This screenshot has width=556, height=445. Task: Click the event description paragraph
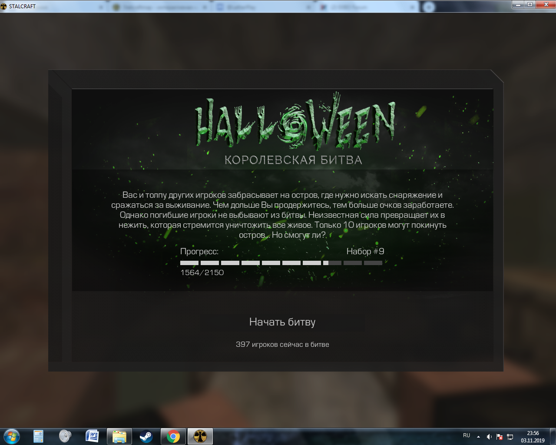pyautogui.click(x=282, y=215)
